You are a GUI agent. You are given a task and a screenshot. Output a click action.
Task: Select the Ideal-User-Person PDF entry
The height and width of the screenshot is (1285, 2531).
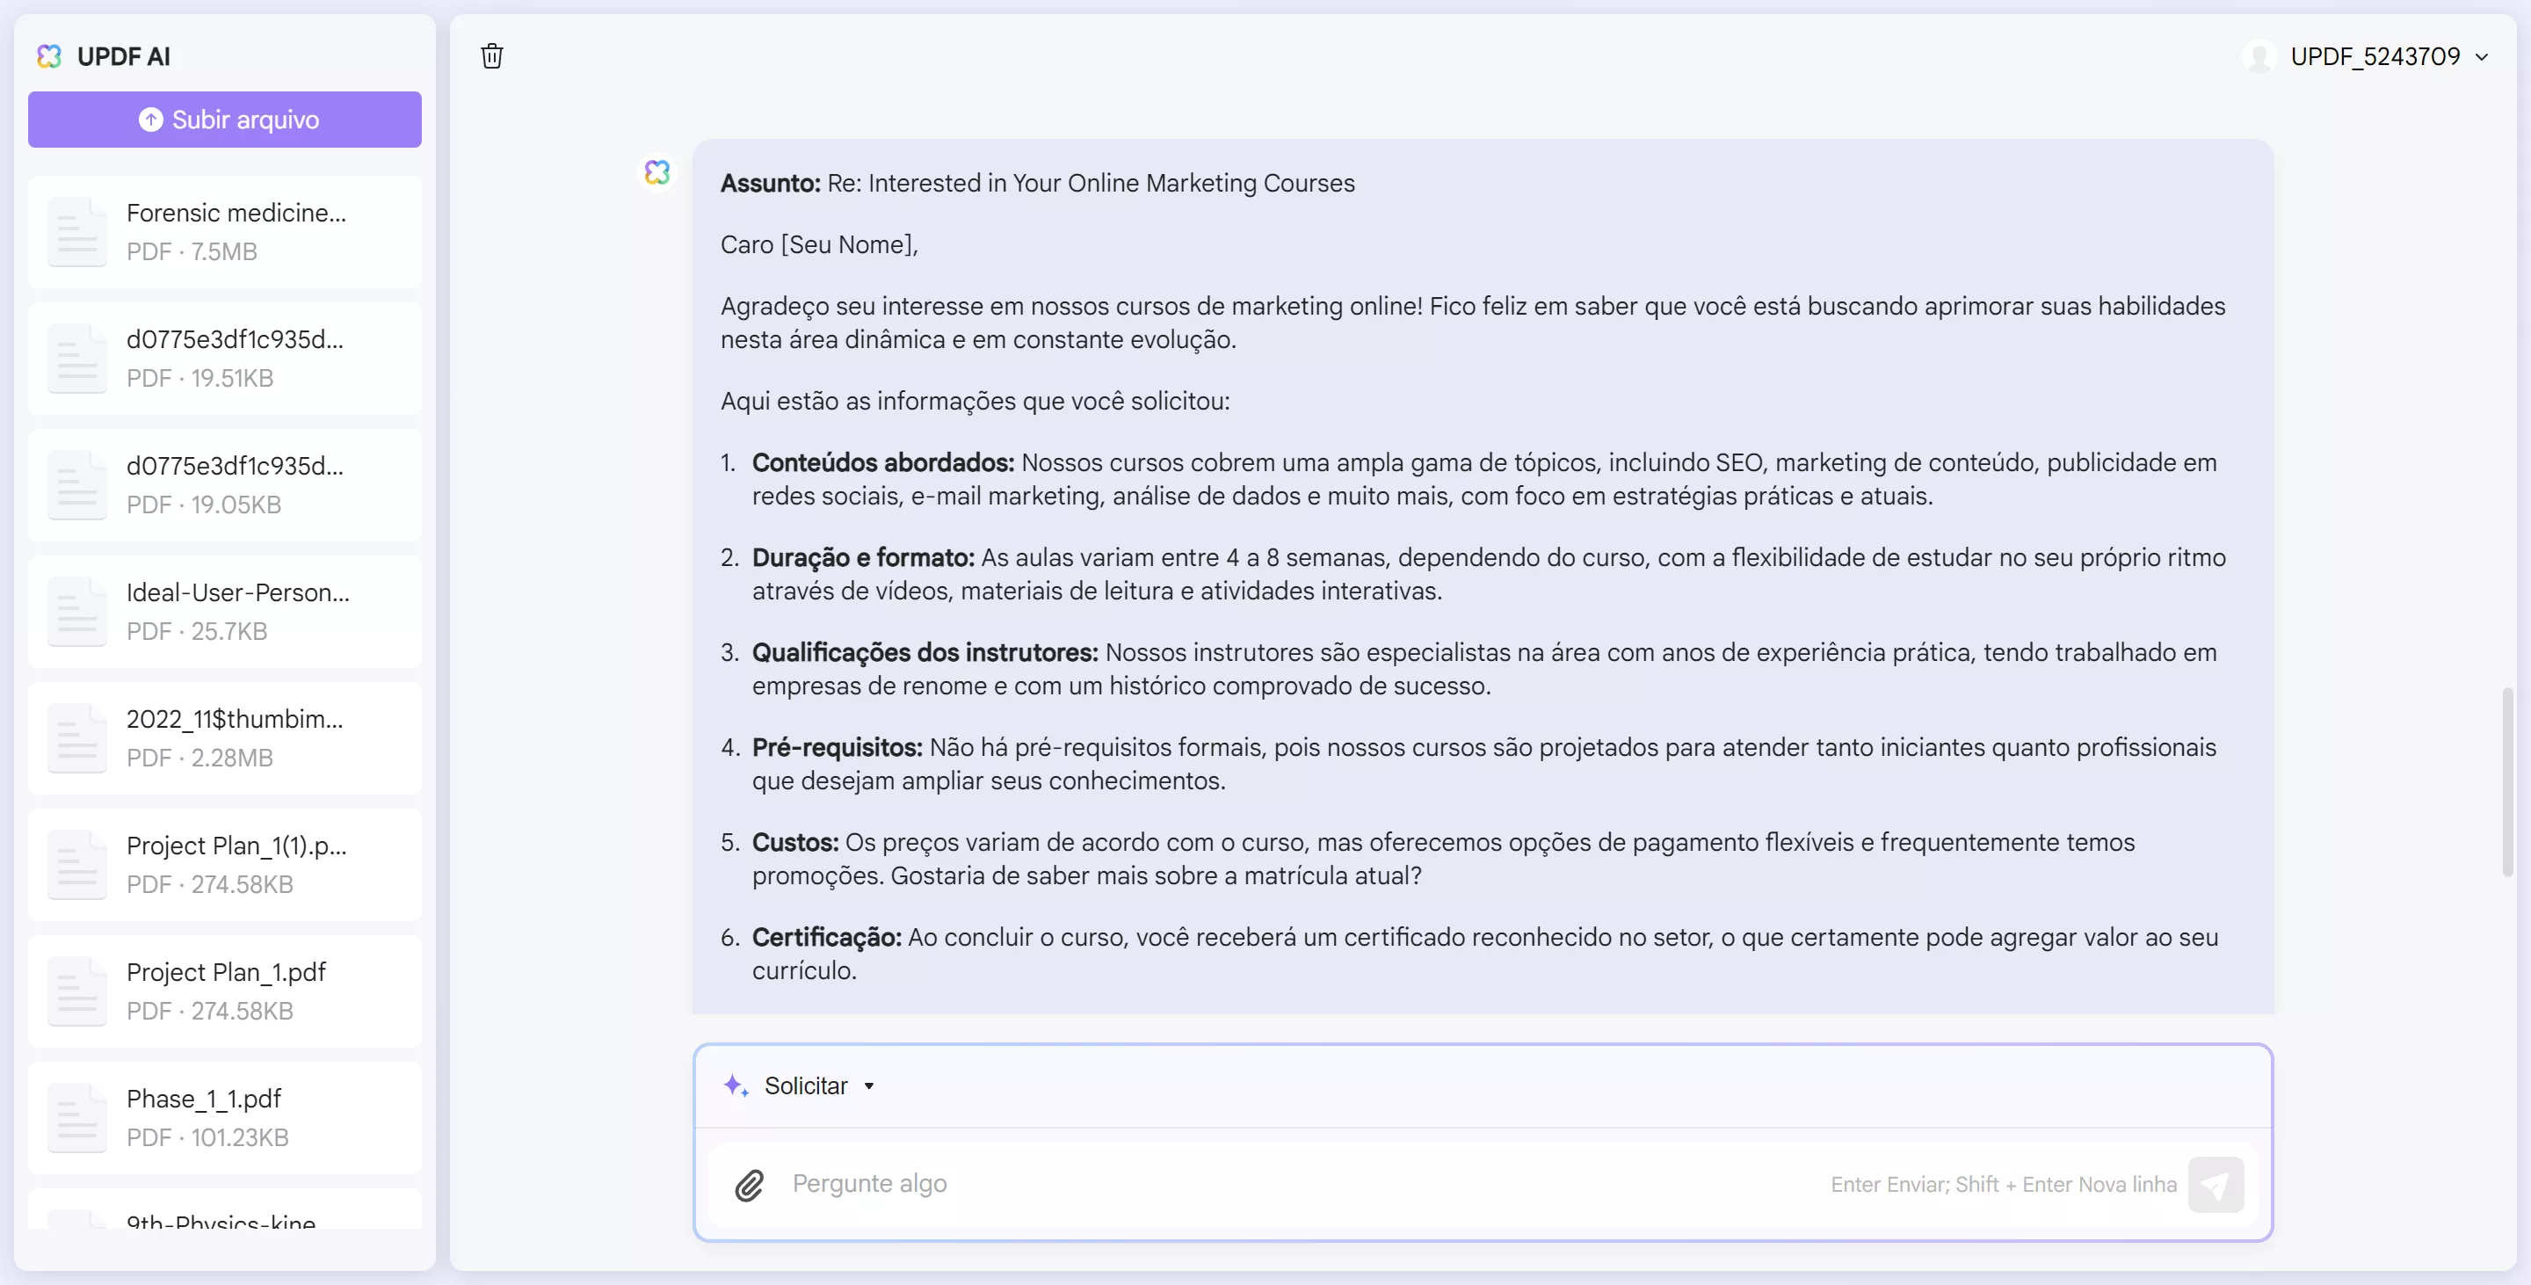tap(224, 610)
